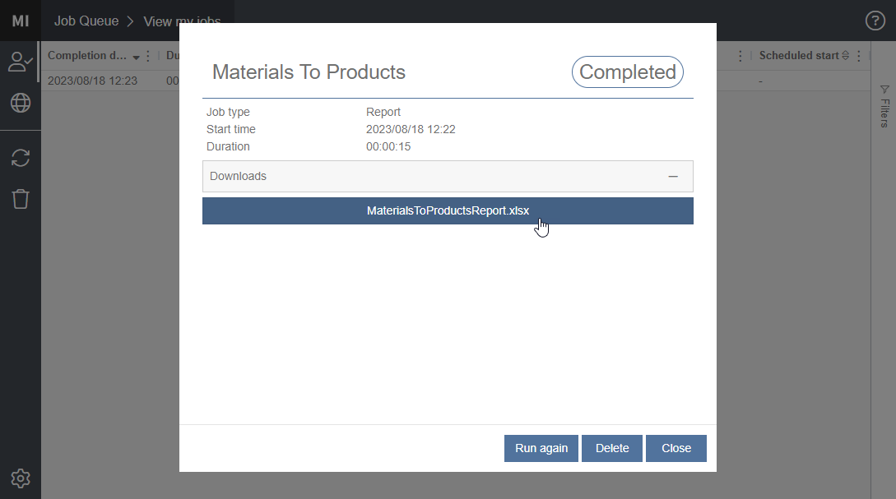Viewport: 896px width, 499px height.
Task: Click the refresh jobs icon
Action: click(21, 158)
